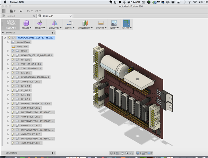This screenshot has width=208, height=158.
Task: Open the Sculpt workspace switcher
Action: tap(11, 24)
